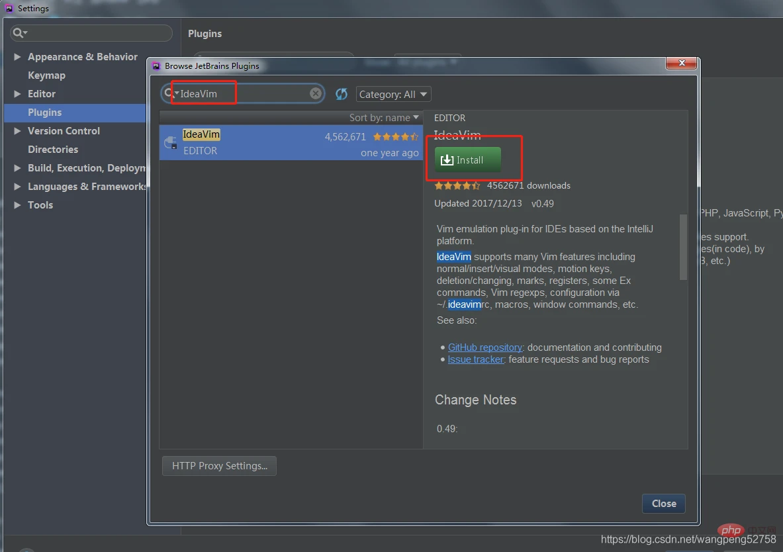Expand the Editor settings node
Image resolution: width=783 pixels, height=552 pixels.
point(17,94)
